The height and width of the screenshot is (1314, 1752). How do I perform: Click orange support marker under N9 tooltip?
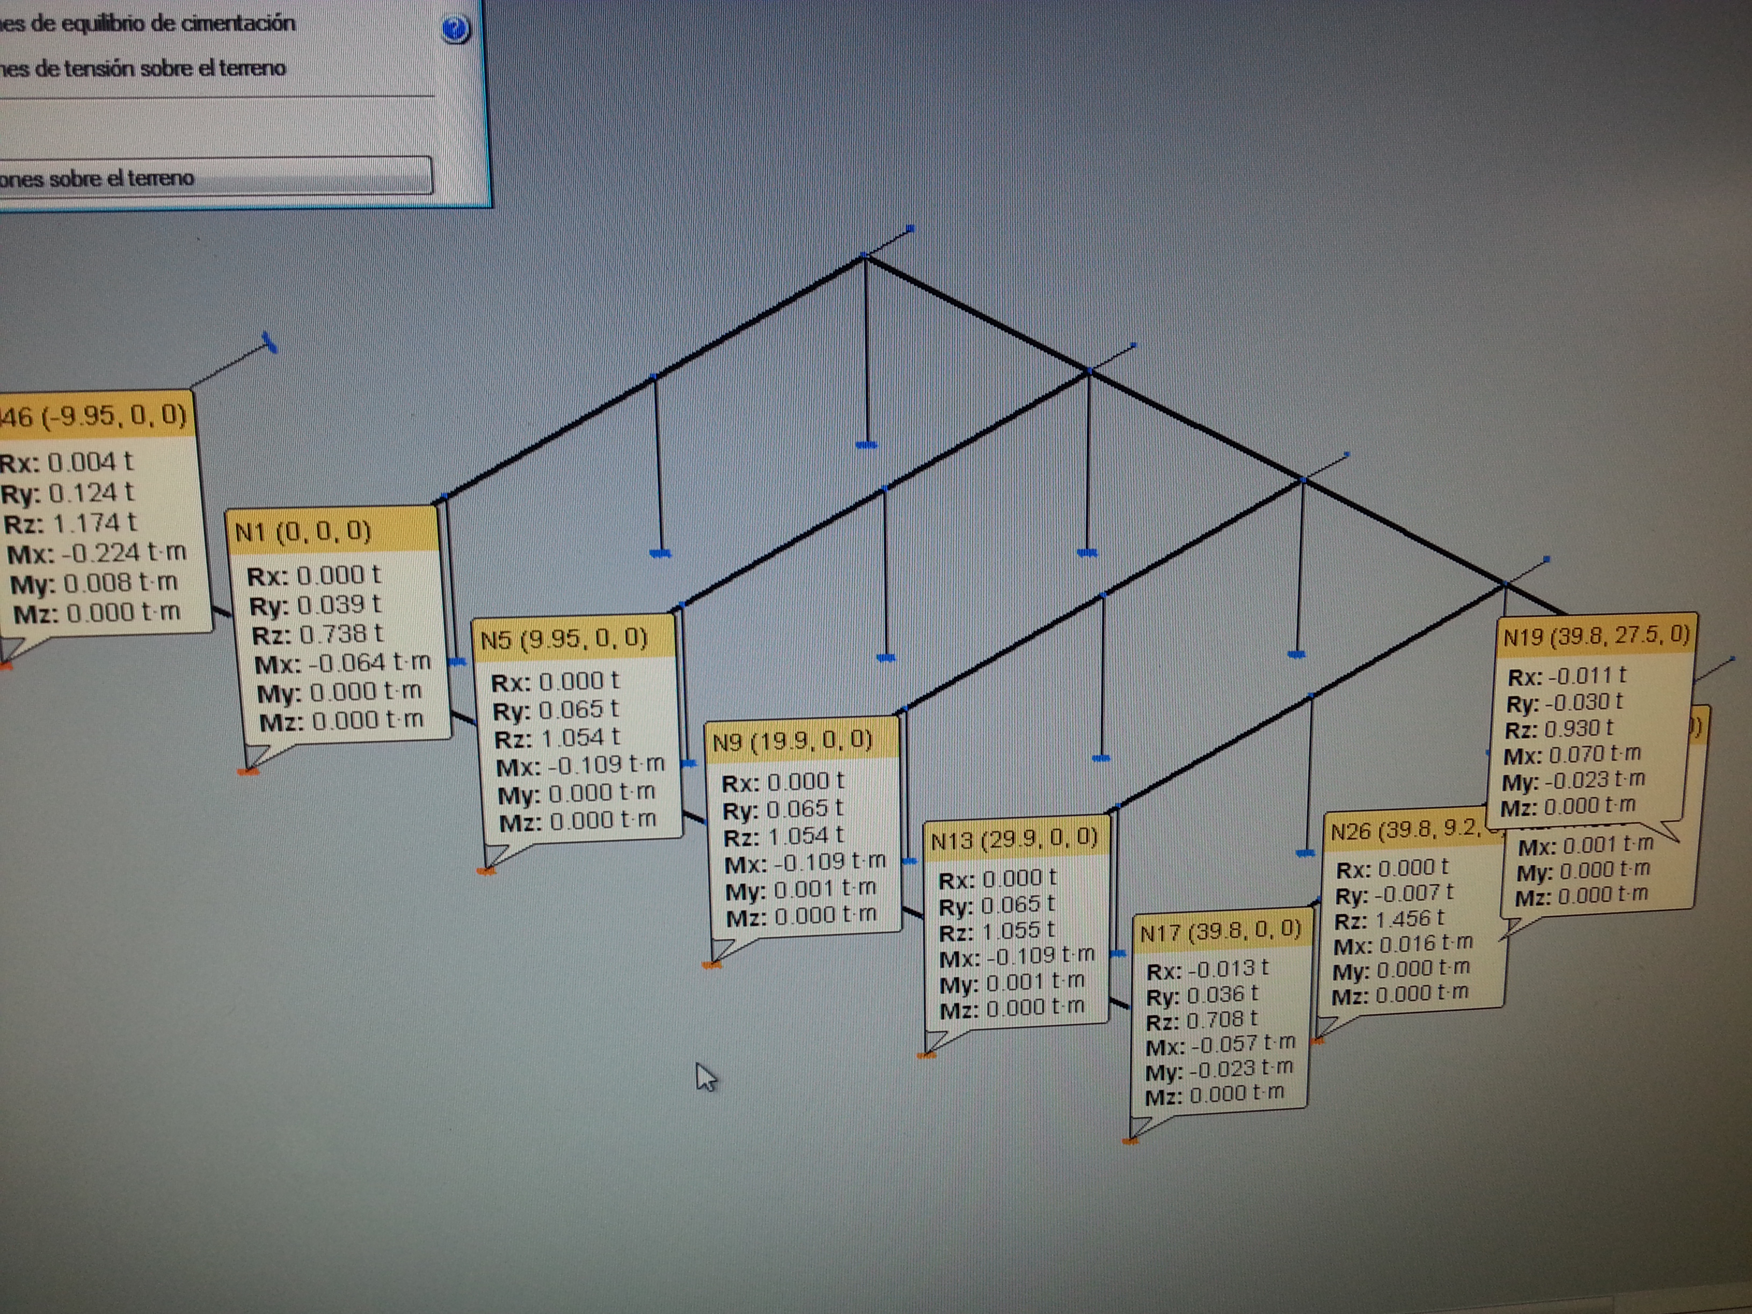pyautogui.click(x=711, y=965)
